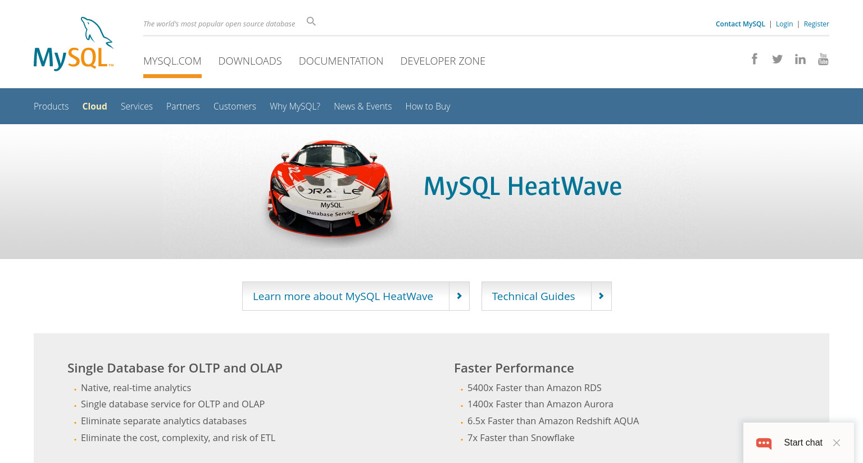Click the Contact MySQL link
Screen dimensions: 863x463
741,24
